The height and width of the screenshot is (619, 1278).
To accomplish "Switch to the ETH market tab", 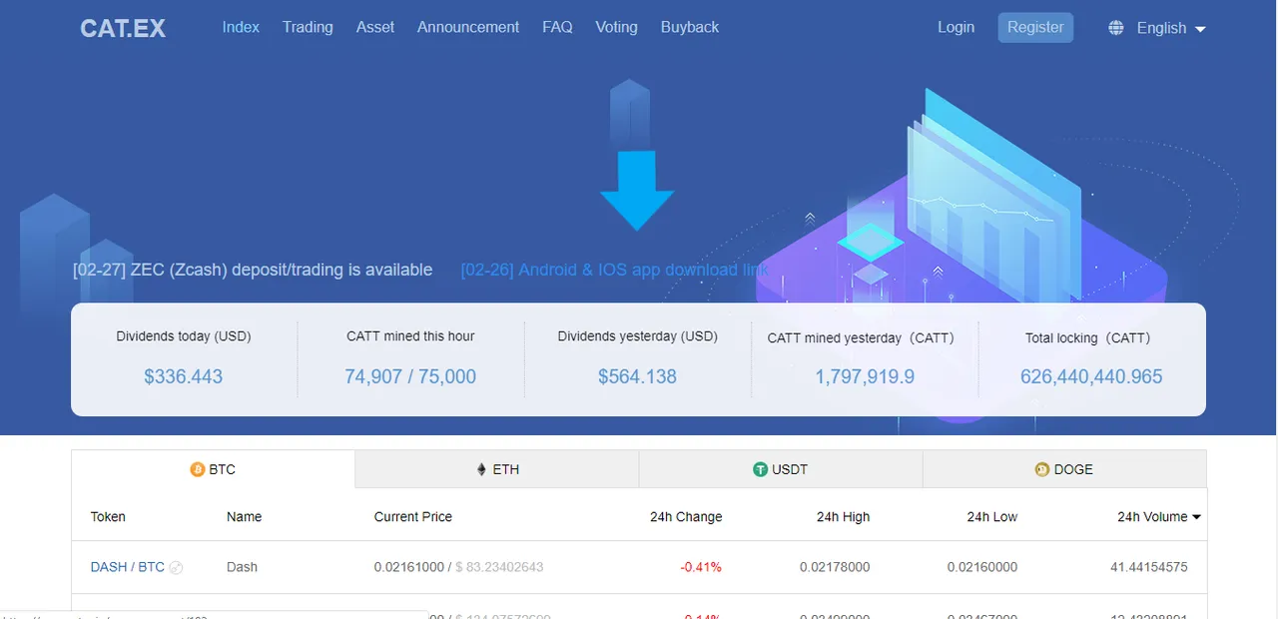I will (x=497, y=469).
